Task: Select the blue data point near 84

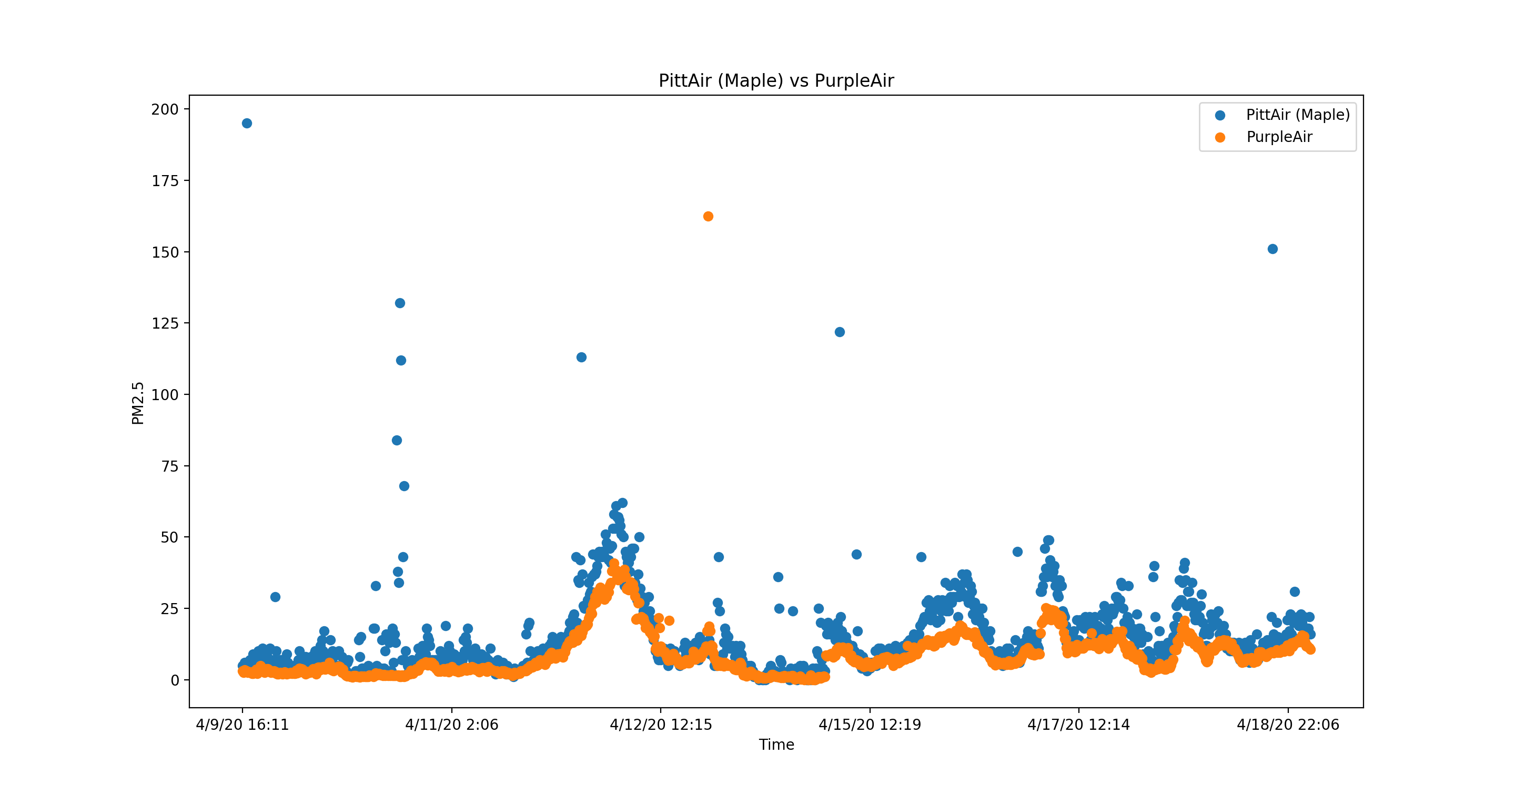Action: point(397,441)
